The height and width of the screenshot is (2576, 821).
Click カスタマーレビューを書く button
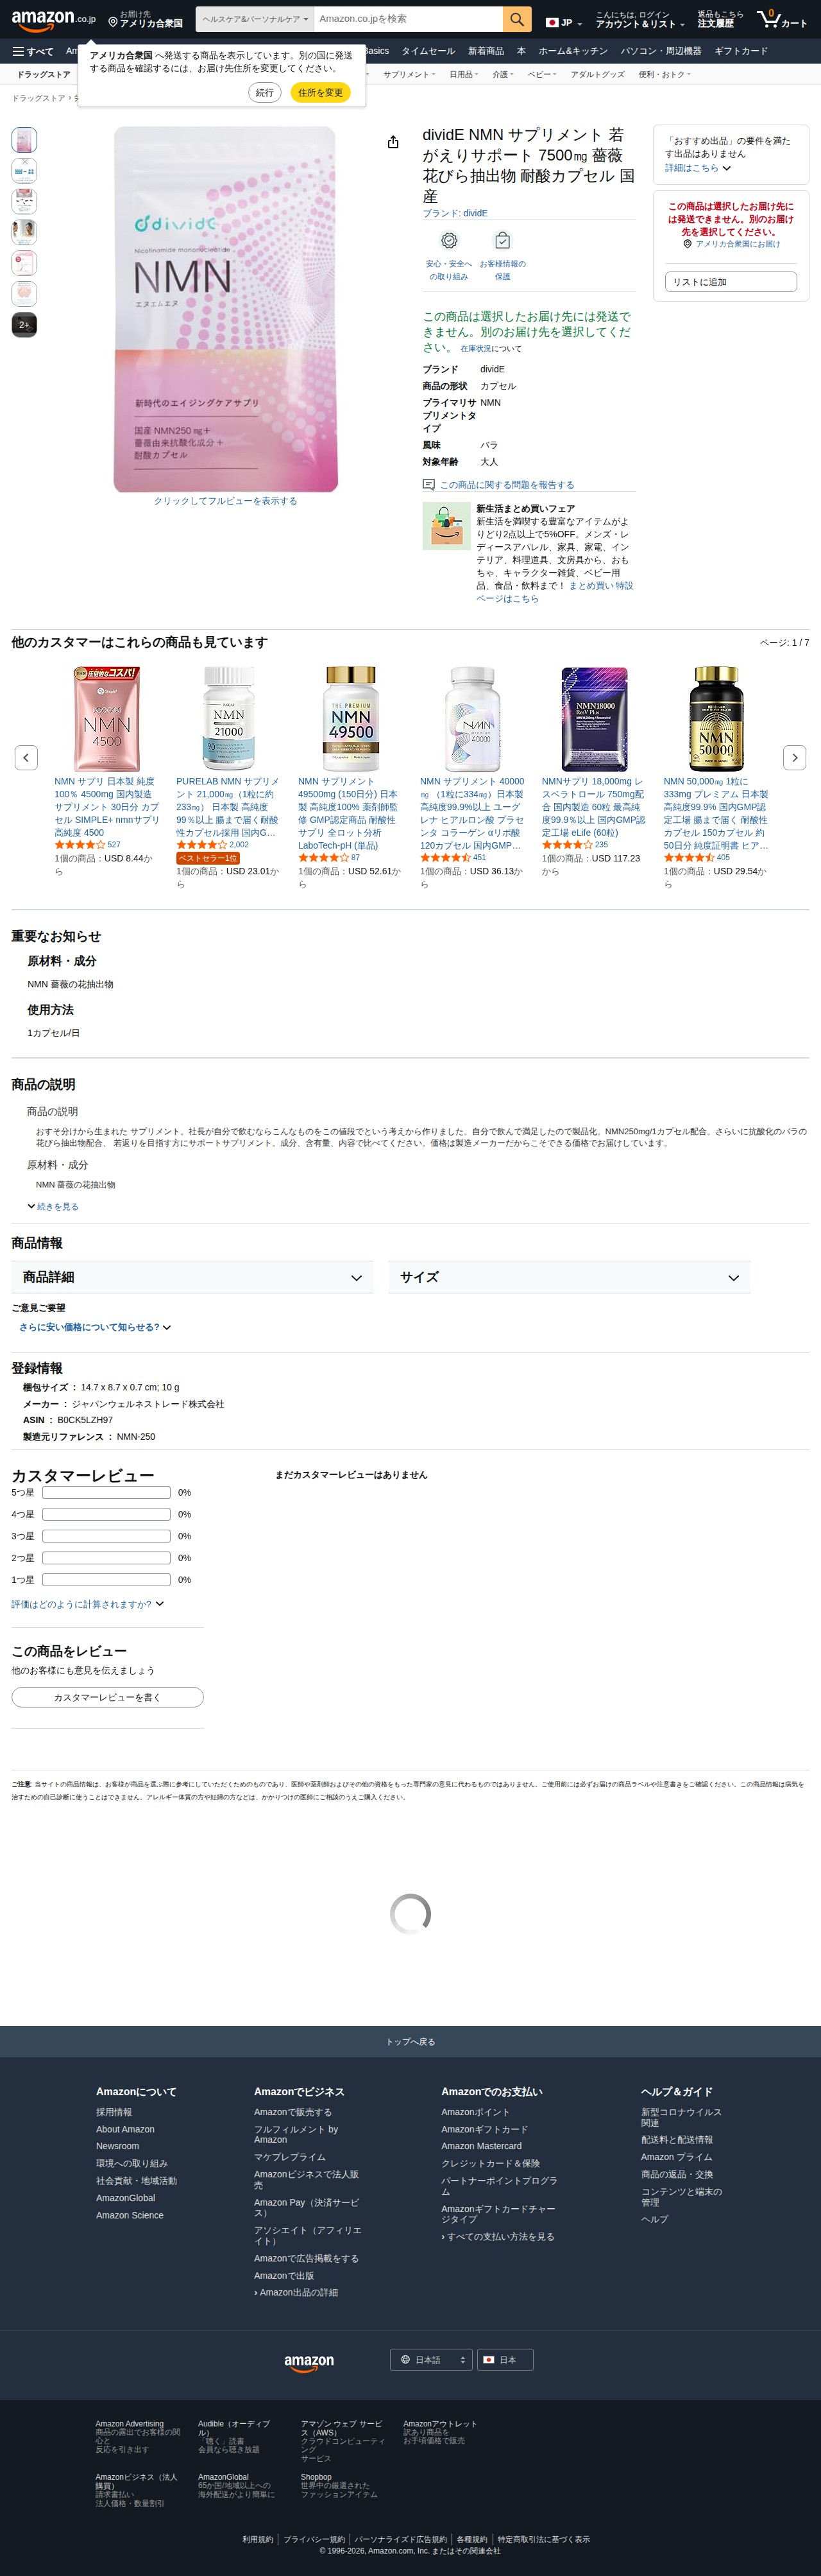(x=108, y=1697)
